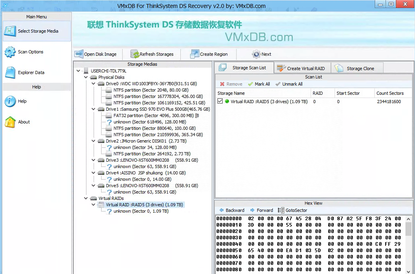Collapse Drive3 LENOVO node
415x274 pixels.
pos(94,160)
